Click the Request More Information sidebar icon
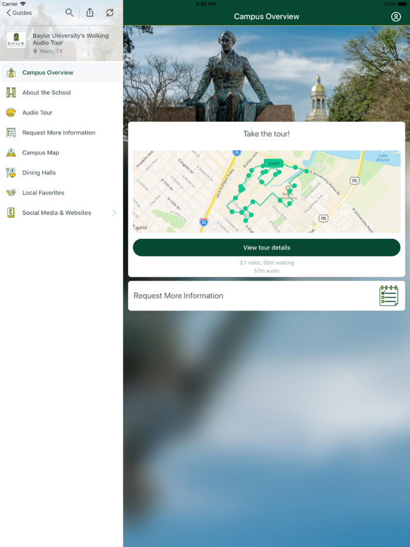The width and height of the screenshot is (410, 547). coord(11,132)
